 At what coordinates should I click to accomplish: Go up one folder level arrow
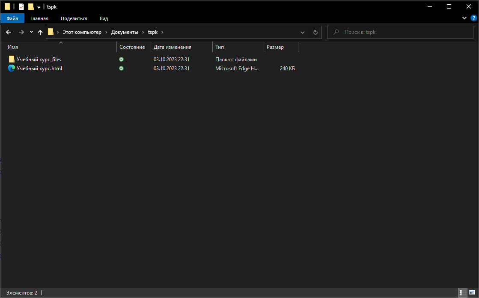pos(40,32)
